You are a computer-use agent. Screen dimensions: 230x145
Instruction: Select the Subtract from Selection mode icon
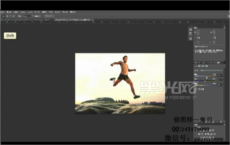(x=10, y=16)
